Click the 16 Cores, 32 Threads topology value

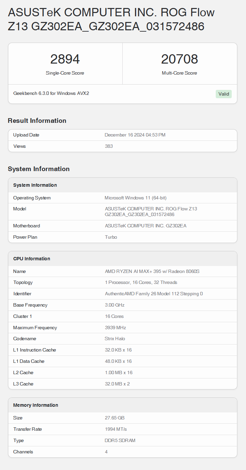141,282
